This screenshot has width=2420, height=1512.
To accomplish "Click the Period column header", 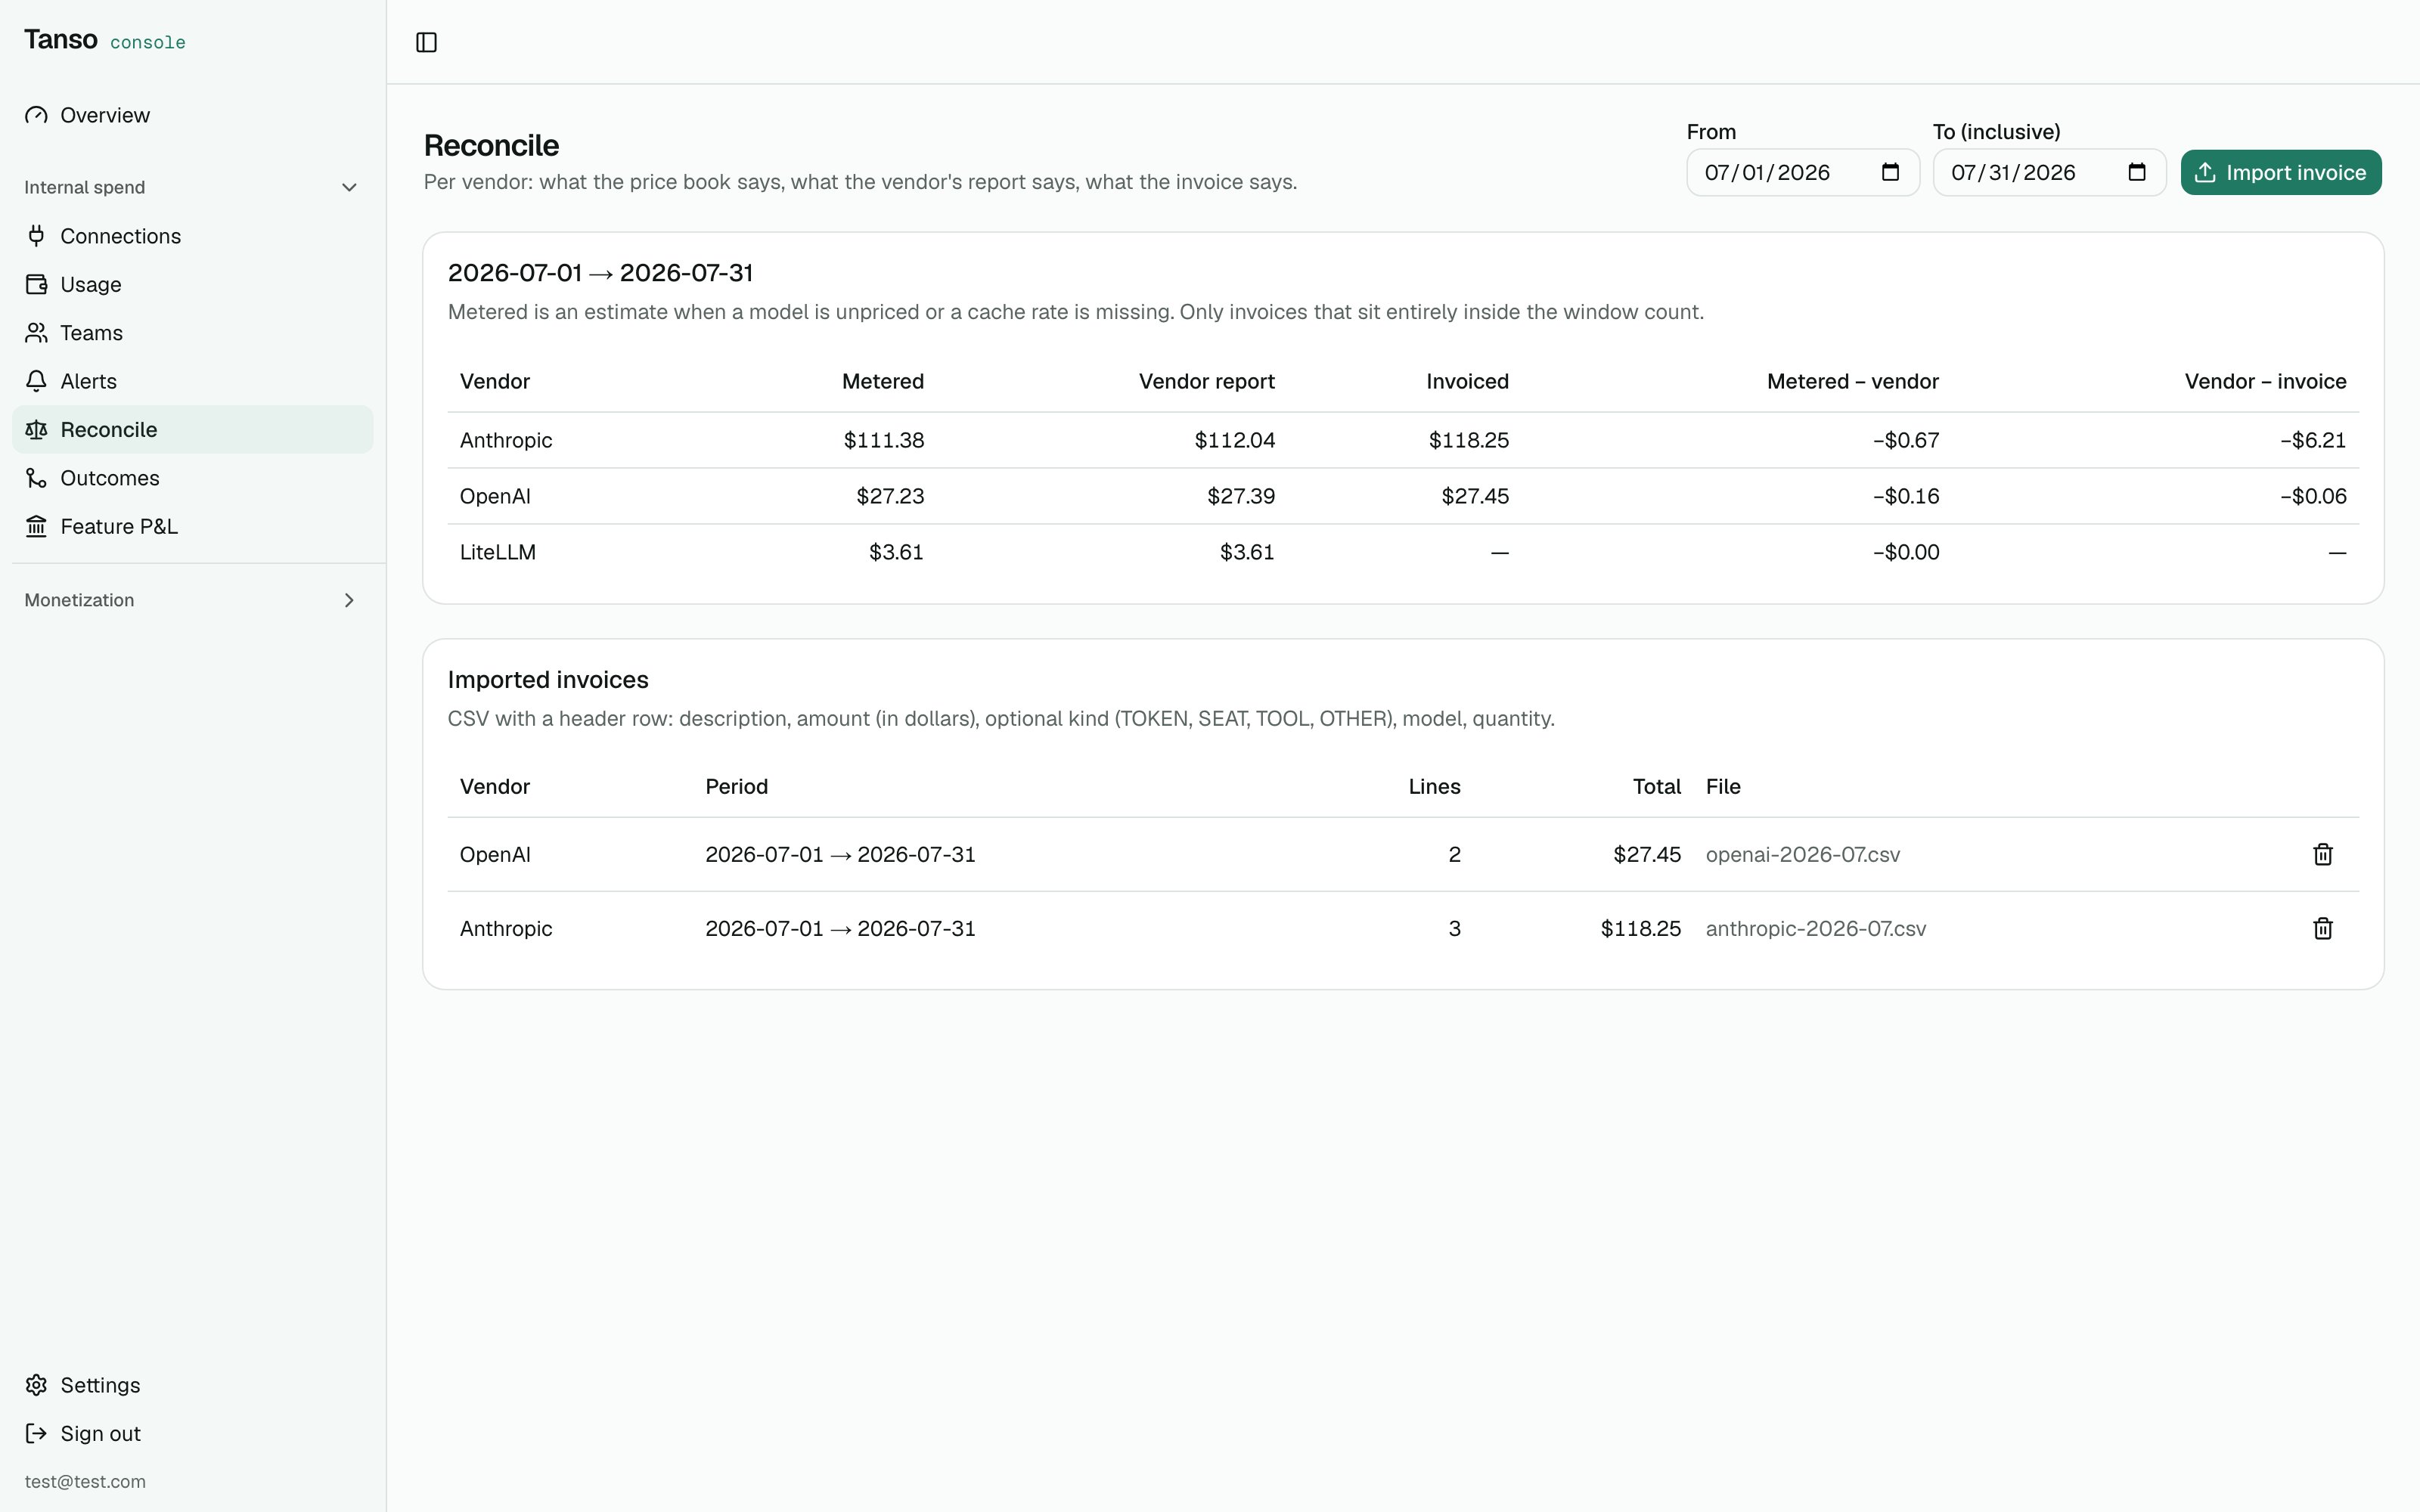I will [736, 786].
